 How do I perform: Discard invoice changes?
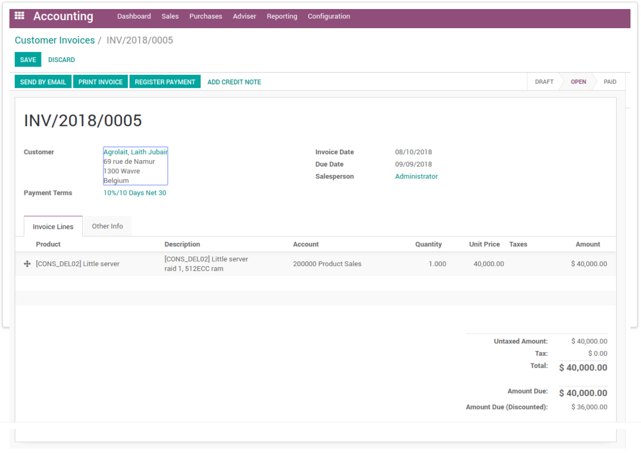click(61, 60)
